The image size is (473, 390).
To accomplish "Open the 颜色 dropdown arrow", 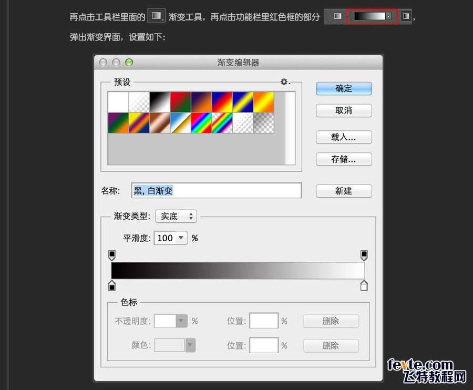I will click(190, 345).
